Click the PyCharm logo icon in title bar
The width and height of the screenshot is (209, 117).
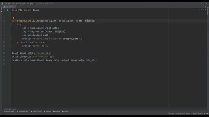click(2, 4)
